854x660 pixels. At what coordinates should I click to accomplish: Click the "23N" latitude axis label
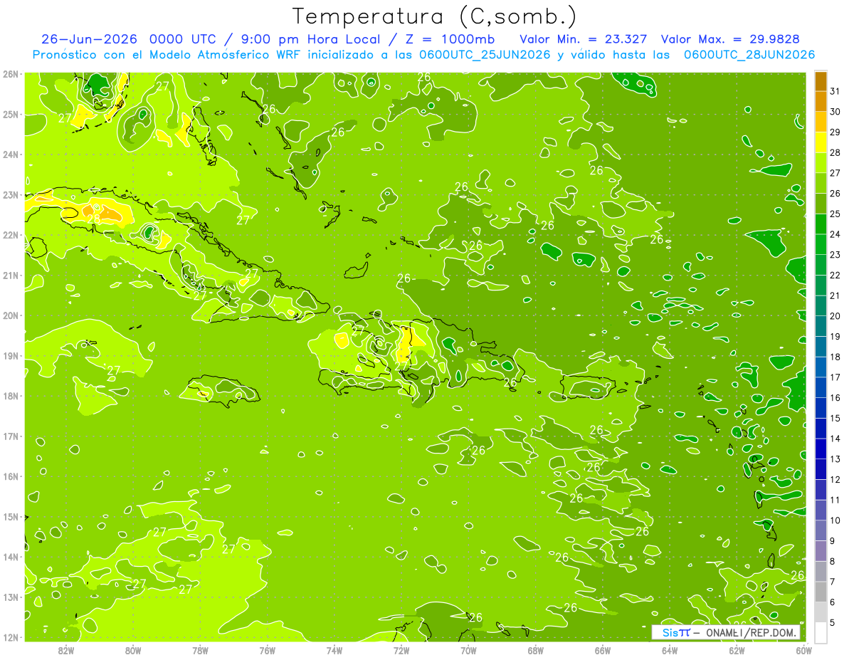click(10, 195)
